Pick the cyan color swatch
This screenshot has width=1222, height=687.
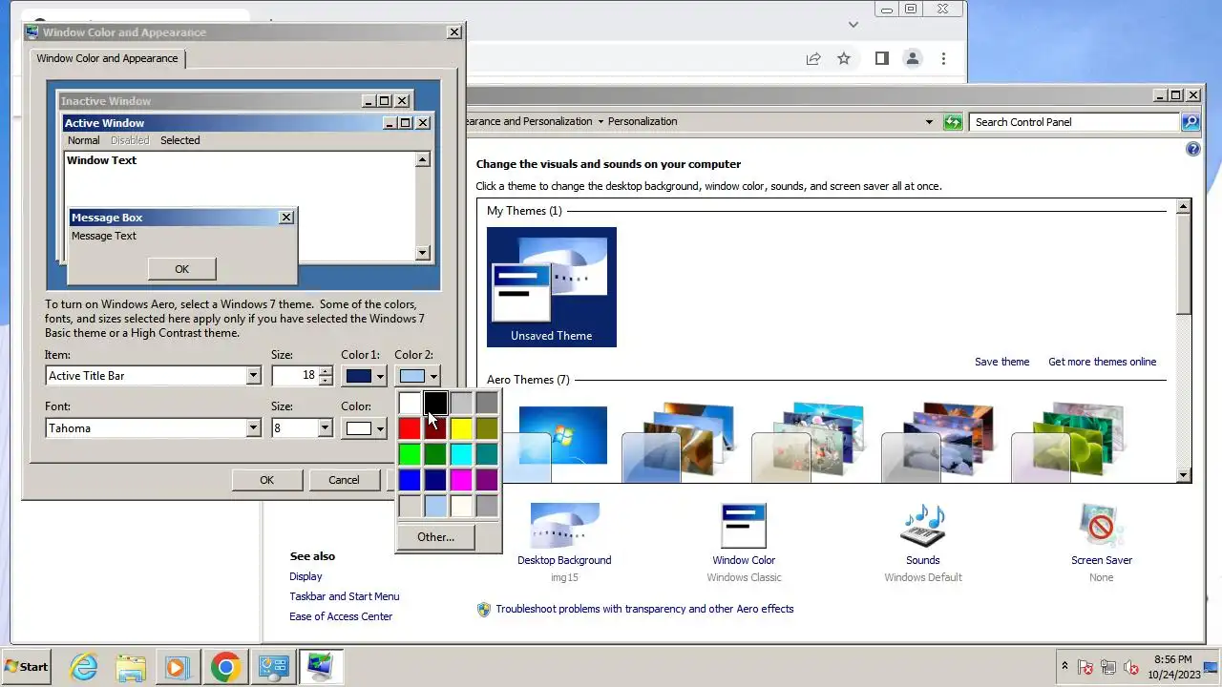pos(461,454)
